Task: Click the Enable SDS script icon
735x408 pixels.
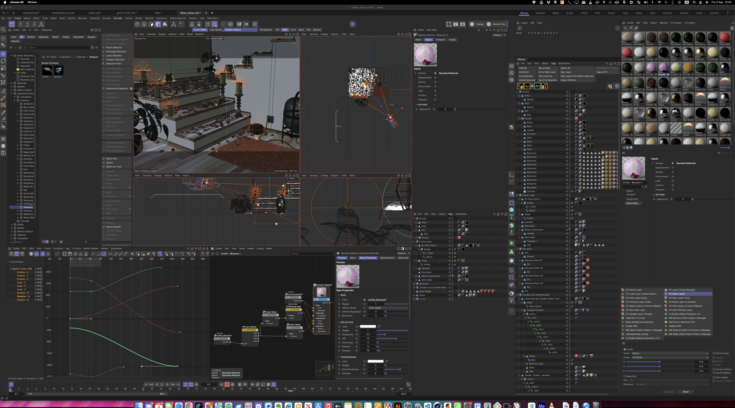Action: point(623,326)
